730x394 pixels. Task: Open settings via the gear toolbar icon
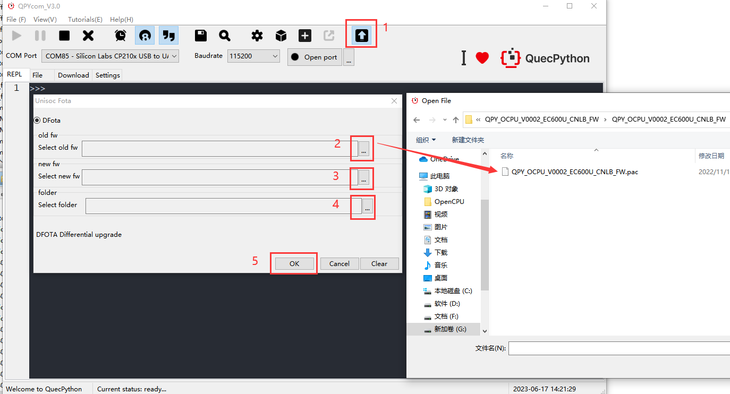pyautogui.click(x=257, y=36)
